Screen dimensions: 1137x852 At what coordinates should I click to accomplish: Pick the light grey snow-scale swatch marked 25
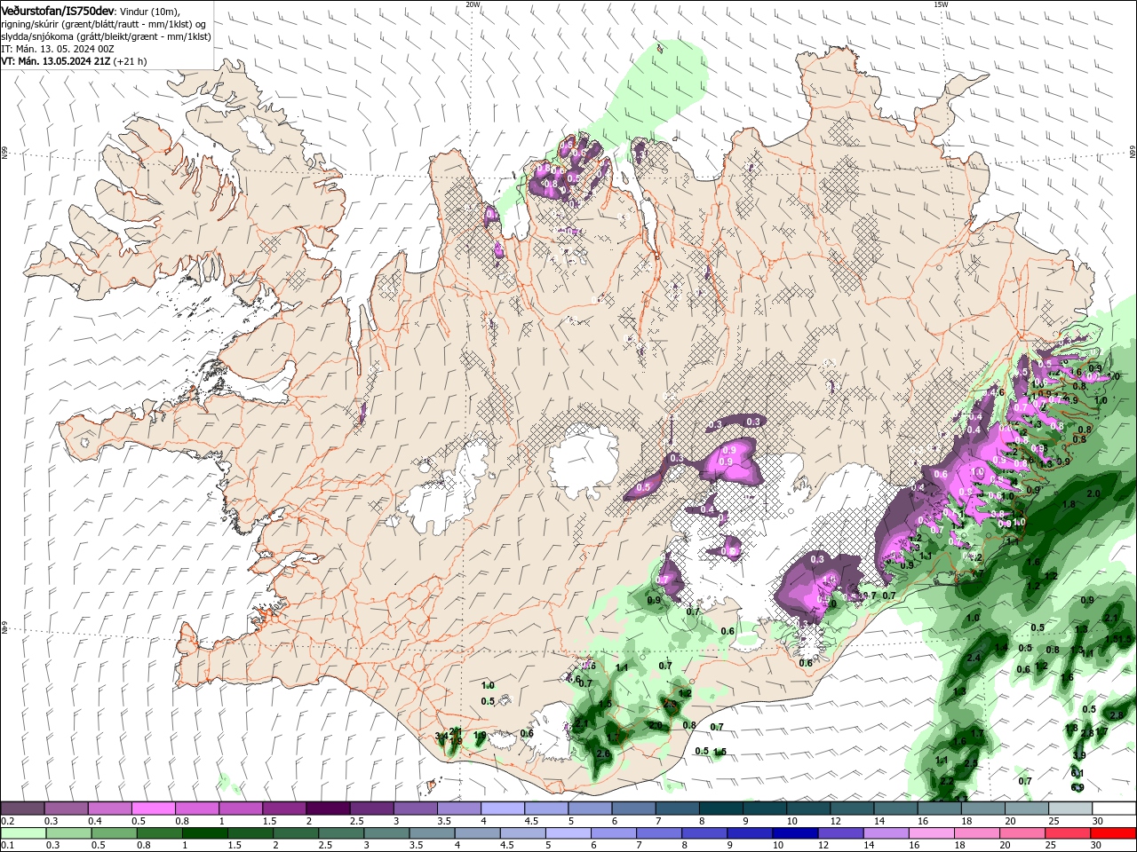[1069, 809]
